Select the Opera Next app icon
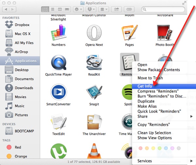 tap(94, 32)
